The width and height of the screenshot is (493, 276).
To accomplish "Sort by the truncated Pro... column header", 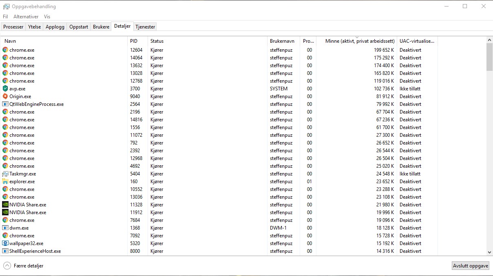I will point(308,41).
